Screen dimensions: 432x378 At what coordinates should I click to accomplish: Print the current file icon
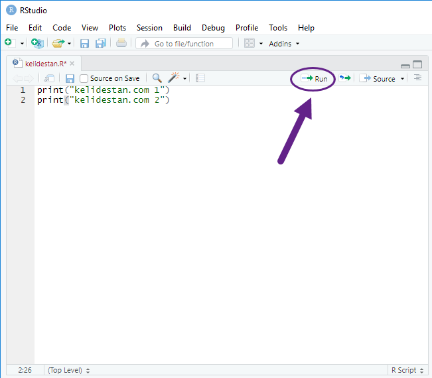pyautogui.click(x=121, y=43)
